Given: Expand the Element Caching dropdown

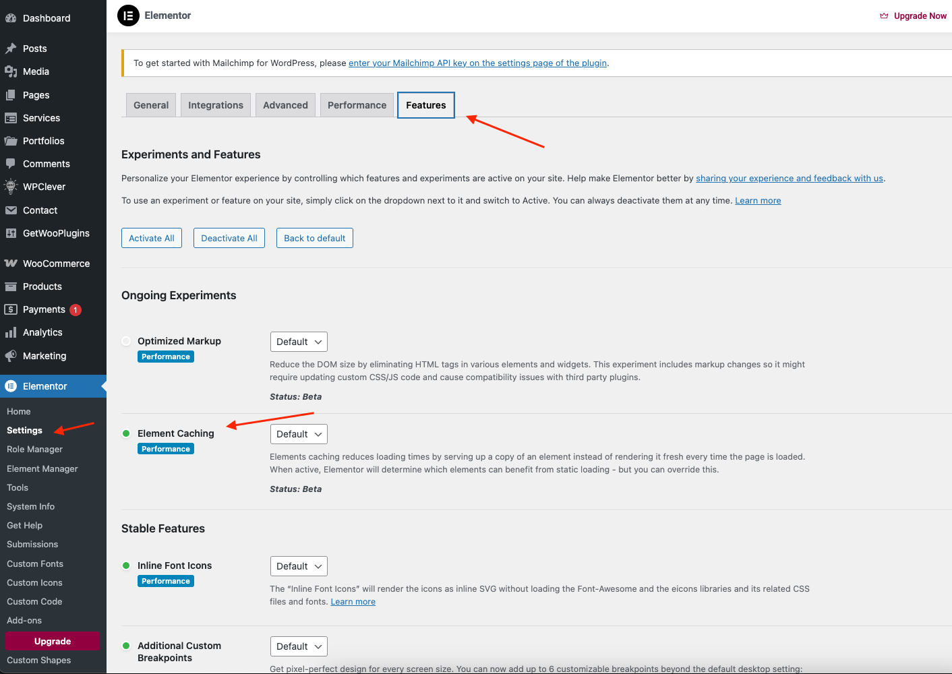Looking at the screenshot, I should click(299, 434).
